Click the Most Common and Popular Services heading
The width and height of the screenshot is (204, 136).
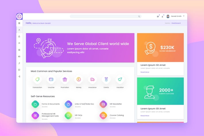(x=51, y=71)
